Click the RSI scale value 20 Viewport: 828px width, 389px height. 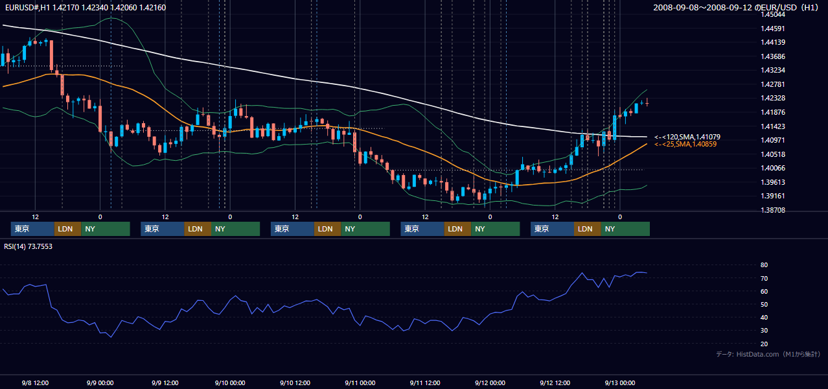pos(765,344)
